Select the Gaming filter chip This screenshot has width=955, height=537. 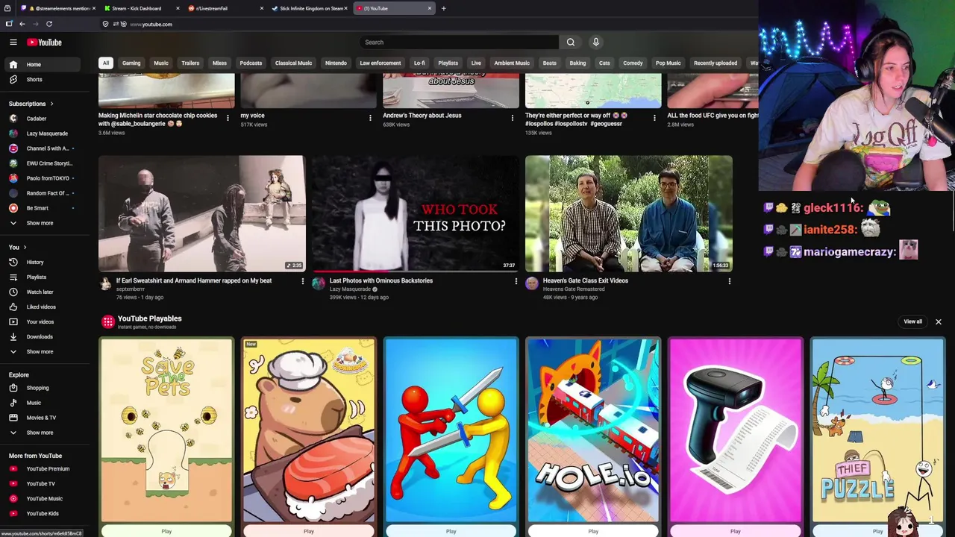click(131, 63)
